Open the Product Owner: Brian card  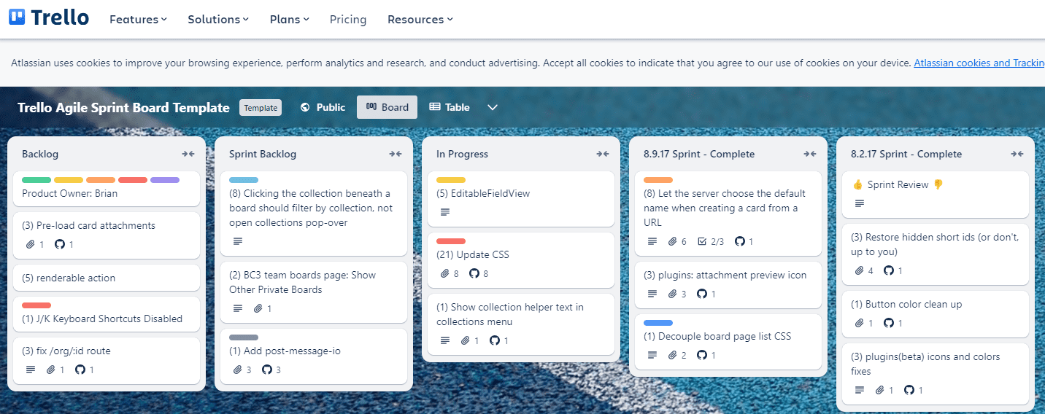pyautogui.click(x=107, y=189)
